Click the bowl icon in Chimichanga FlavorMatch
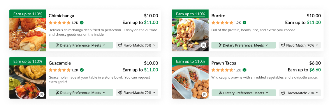329x105 pixels. coord(120,45)
